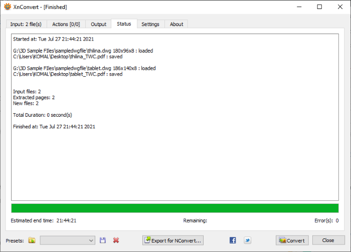This screenshot has height=252, width=351.
Task: Select the 'tablet.dwg 186x140x8 : loaded' log line
Action: 84,68
